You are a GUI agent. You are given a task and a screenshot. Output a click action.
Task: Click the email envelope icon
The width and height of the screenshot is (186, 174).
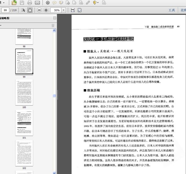click(37, 3)
